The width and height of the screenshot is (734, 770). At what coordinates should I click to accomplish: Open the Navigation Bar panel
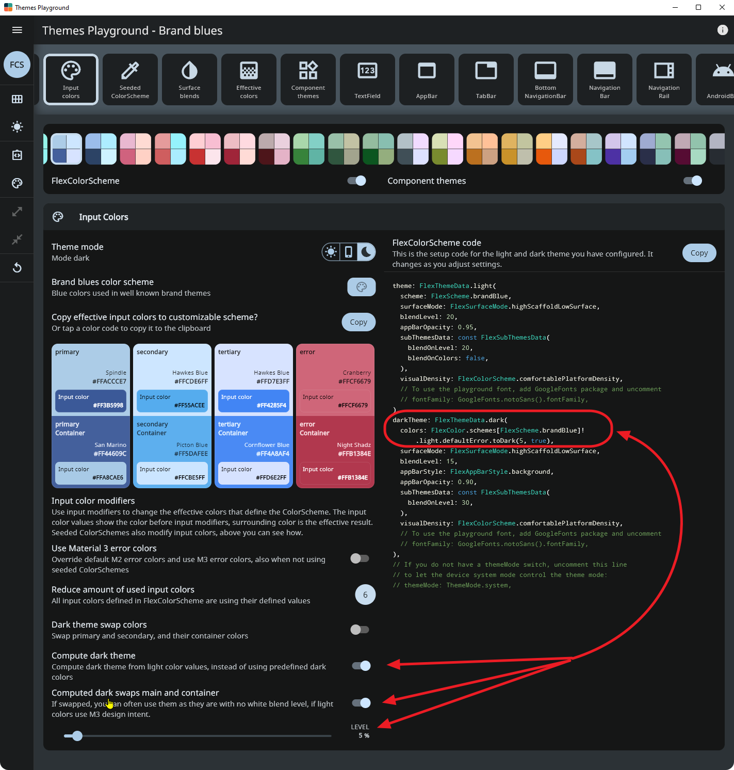click(605, 79)
